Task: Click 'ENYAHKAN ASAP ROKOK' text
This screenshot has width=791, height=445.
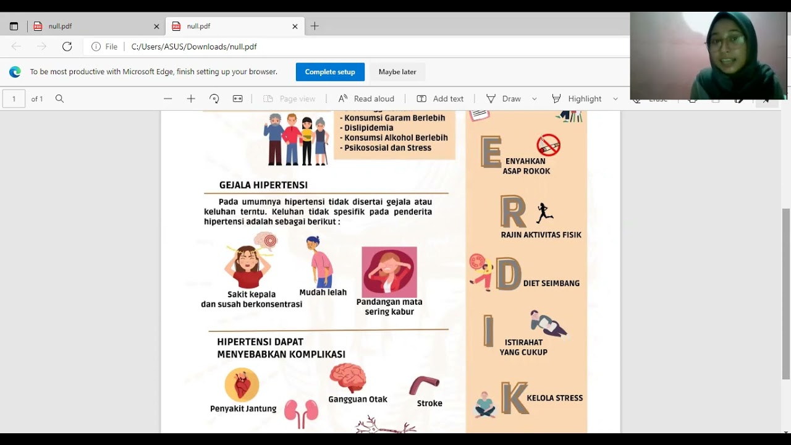Action: tap(527, 166)
